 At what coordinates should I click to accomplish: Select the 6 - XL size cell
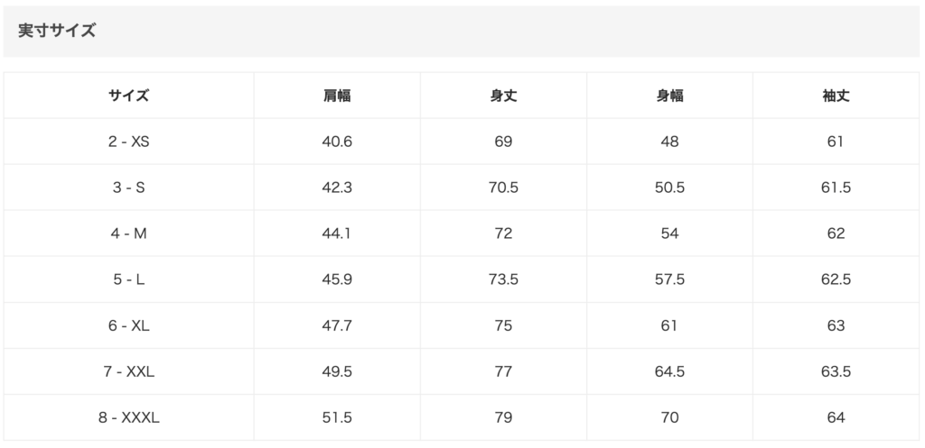click(x=128, y=325)
